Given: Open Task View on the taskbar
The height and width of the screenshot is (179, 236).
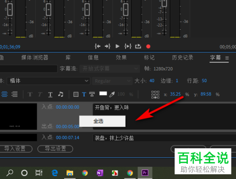Looking at the screenshot, I should point(39,173).
